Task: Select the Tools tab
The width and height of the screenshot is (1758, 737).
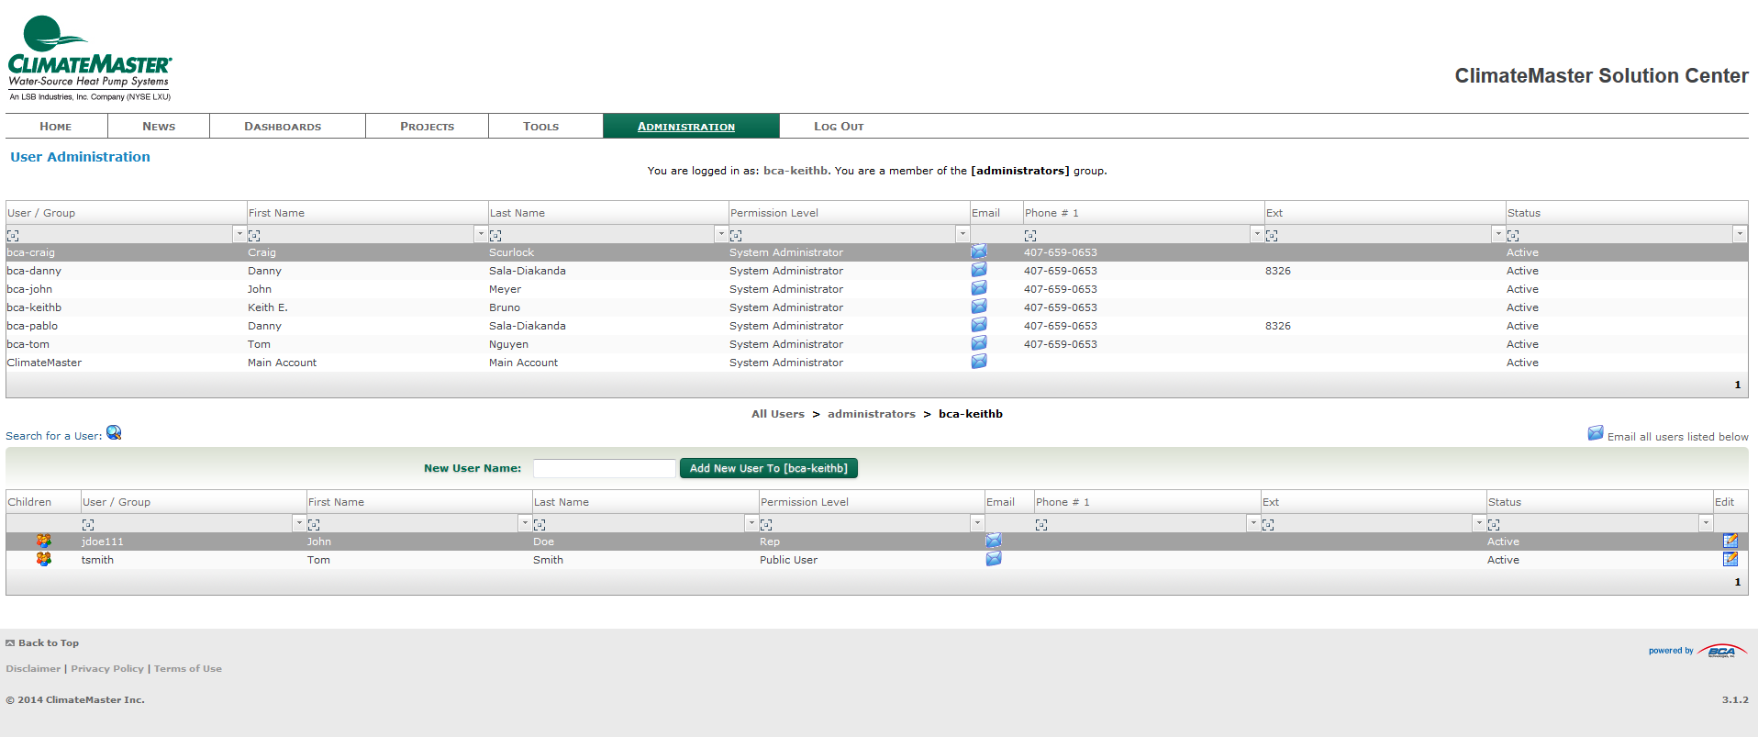Action: click(x=541, y=127)
